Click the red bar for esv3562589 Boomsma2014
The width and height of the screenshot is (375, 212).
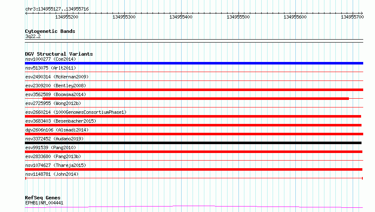(x=196, y=99)
